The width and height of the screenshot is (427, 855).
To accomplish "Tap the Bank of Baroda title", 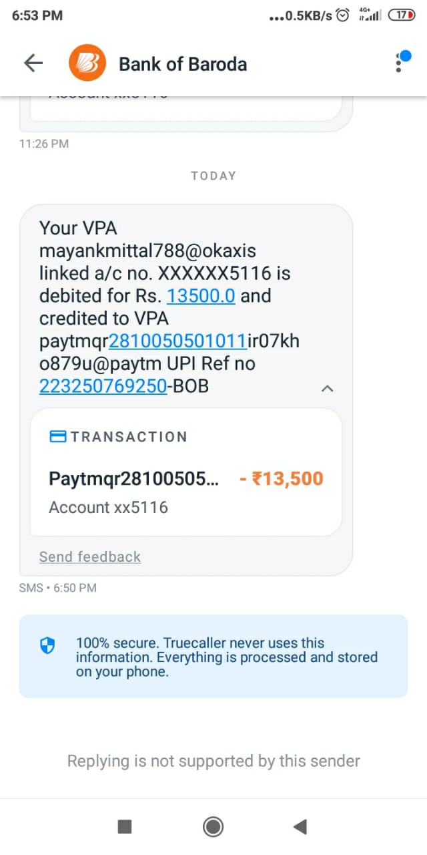I will coord(183,64).
